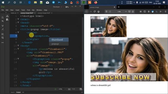This screenshot has width=168, height=94.
Task: Show site information in Firefox address bar
Action: pos(110,11)
